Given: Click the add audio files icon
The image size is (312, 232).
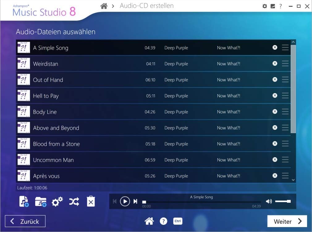Looking at the screenshot, I should pyautogui.click(x=23, y=201).
